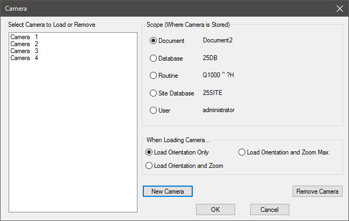Click the Camera title bar

pos(161,9)
